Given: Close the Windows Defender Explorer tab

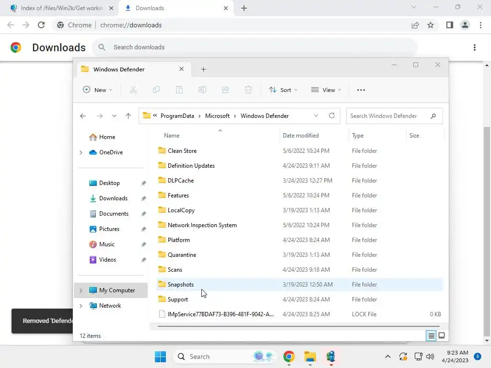Looking at the screenshot, I should click(x=181, y=69).
